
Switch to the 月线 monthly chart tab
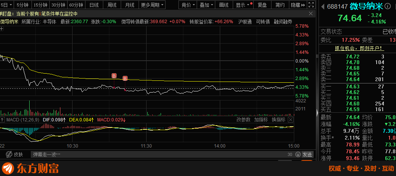click(130, 5)
